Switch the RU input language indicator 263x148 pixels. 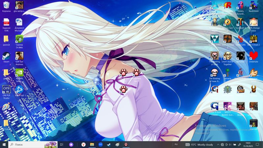tap(176, 144)
